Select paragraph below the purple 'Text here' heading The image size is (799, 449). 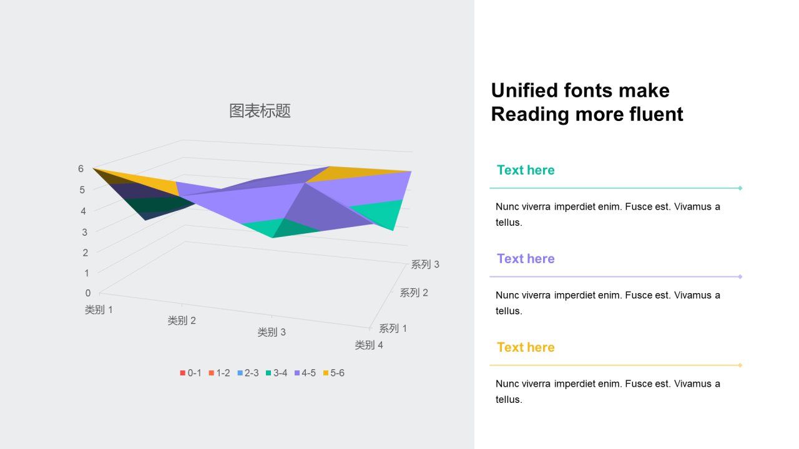pos(608,302)
